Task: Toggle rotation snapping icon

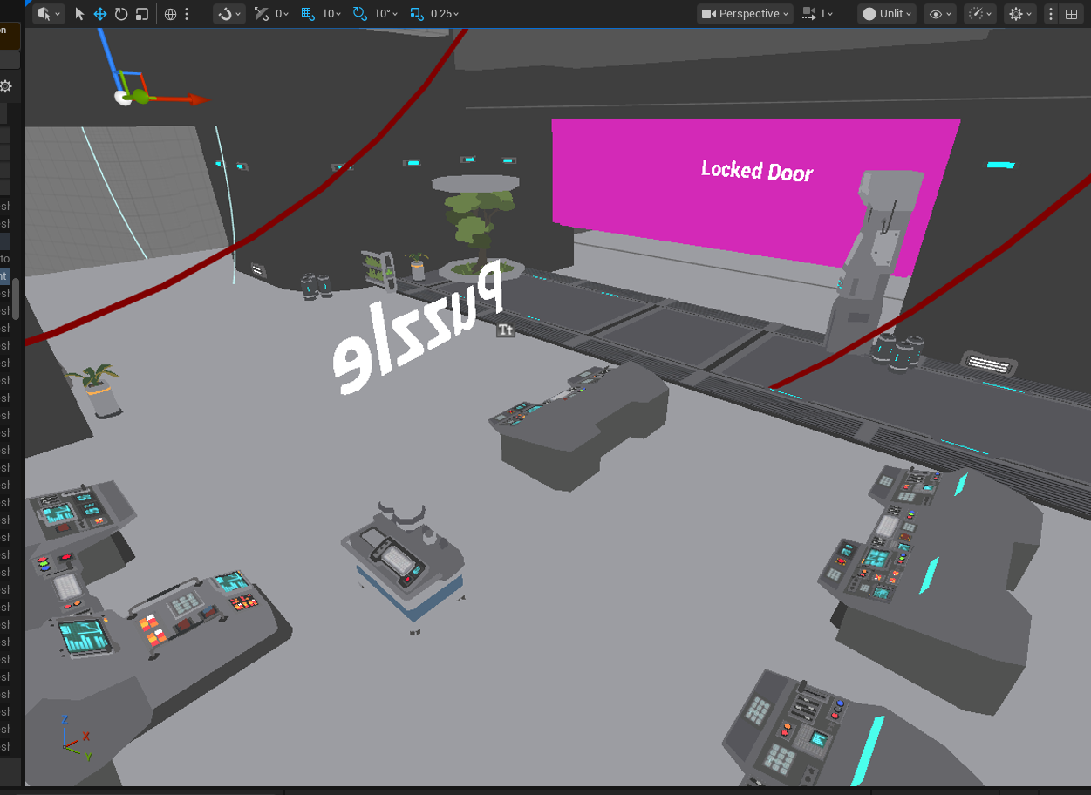Action: (359, 14)
